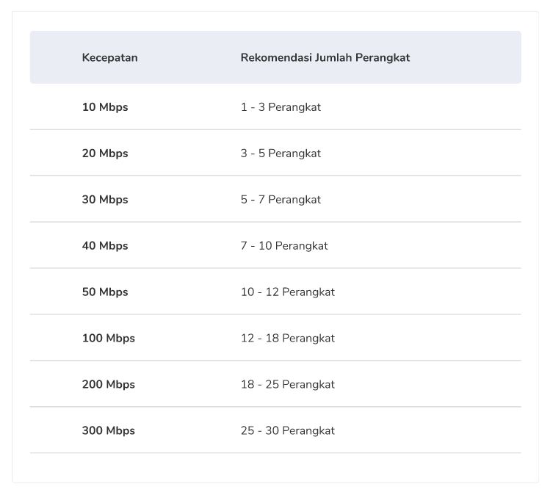The width and height of the screenshot is (553, 495).
Task: Click the Rekomendasi Jumlah Perangkat header
Action: [325, 57]
